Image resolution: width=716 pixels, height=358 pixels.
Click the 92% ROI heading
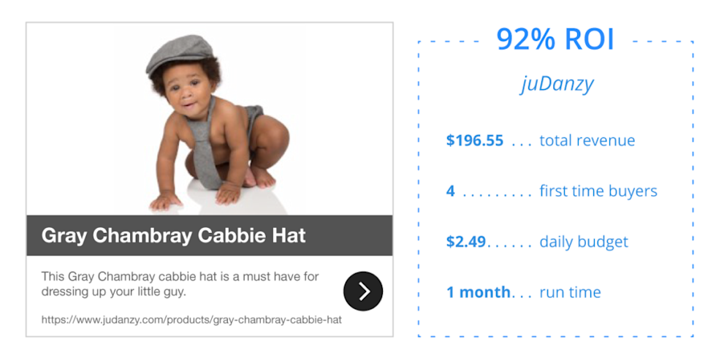pyautogui.click(x=555, y=39)
